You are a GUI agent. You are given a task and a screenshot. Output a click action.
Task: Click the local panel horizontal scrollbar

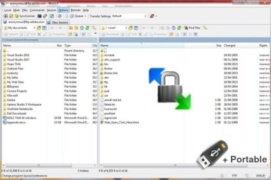click(x=39, y=165)
